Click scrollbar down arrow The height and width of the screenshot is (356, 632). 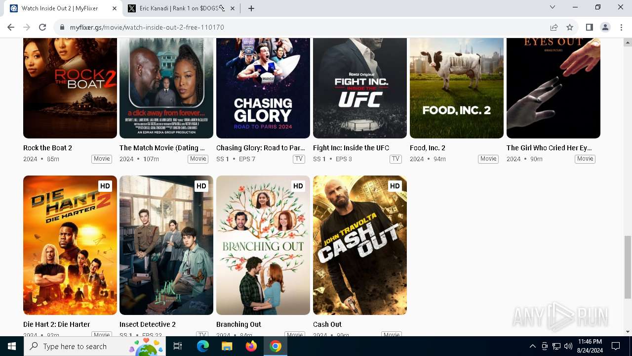[628, 332]
